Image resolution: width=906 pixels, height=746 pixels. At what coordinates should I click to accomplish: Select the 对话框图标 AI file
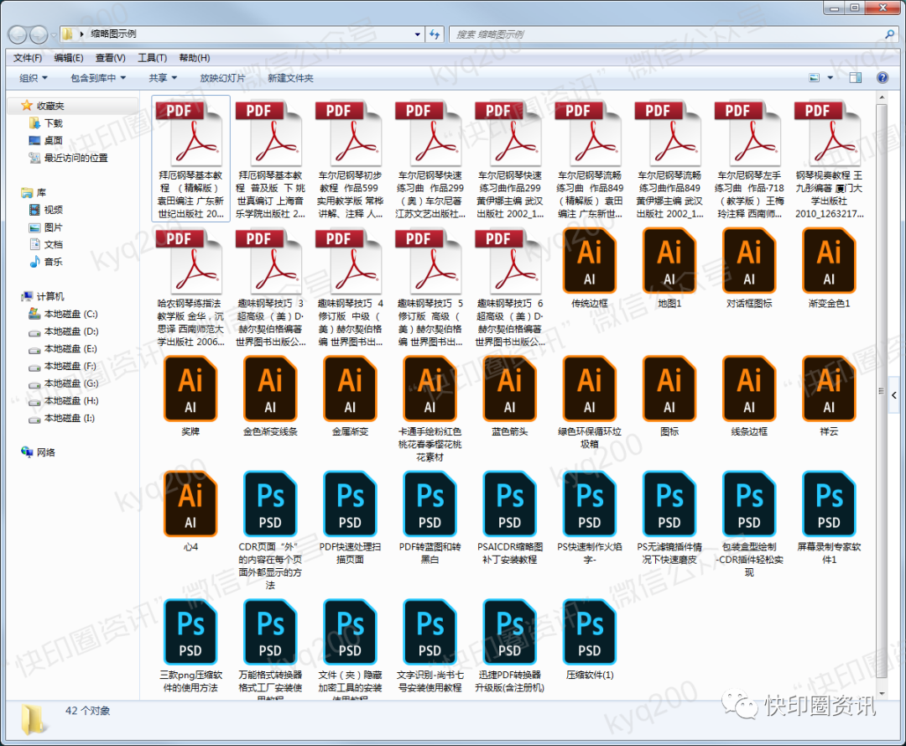[x=749, y=269]
